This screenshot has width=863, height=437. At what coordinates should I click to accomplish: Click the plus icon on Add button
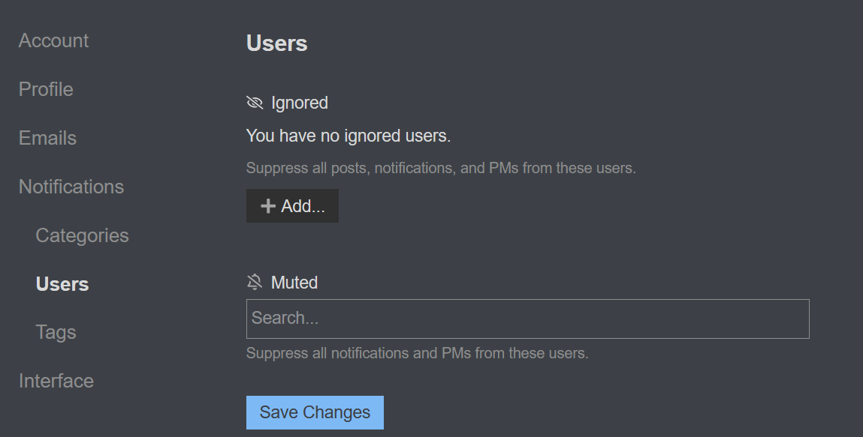coord(268,206)
